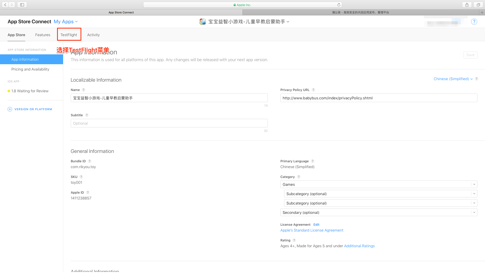Go forward with Safari's forward arrow
The height and width of the screenshot is (273, 485).
coord(12,5)
